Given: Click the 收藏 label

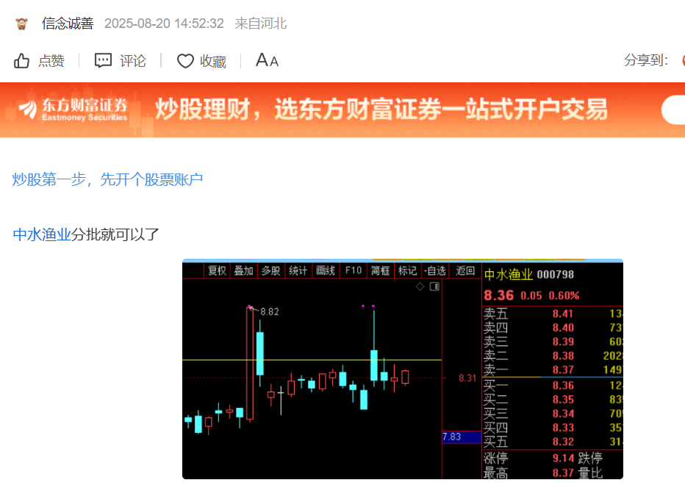Looking at the screenshot, I should 213,61.
